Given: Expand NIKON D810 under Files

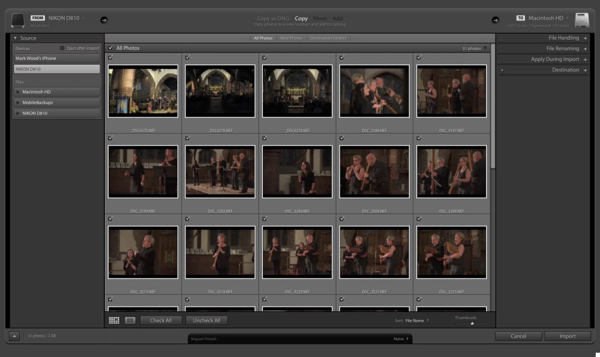Looking at the screenshot, I should click(17, 113).
